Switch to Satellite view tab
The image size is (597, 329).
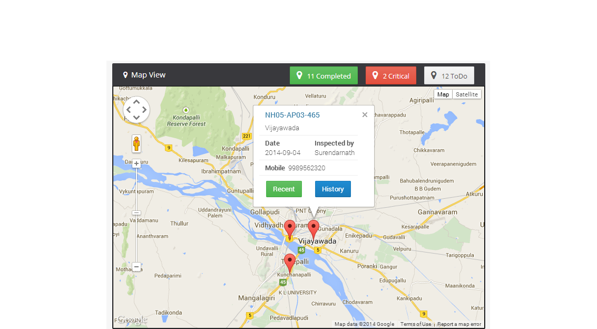click(466, 94)
